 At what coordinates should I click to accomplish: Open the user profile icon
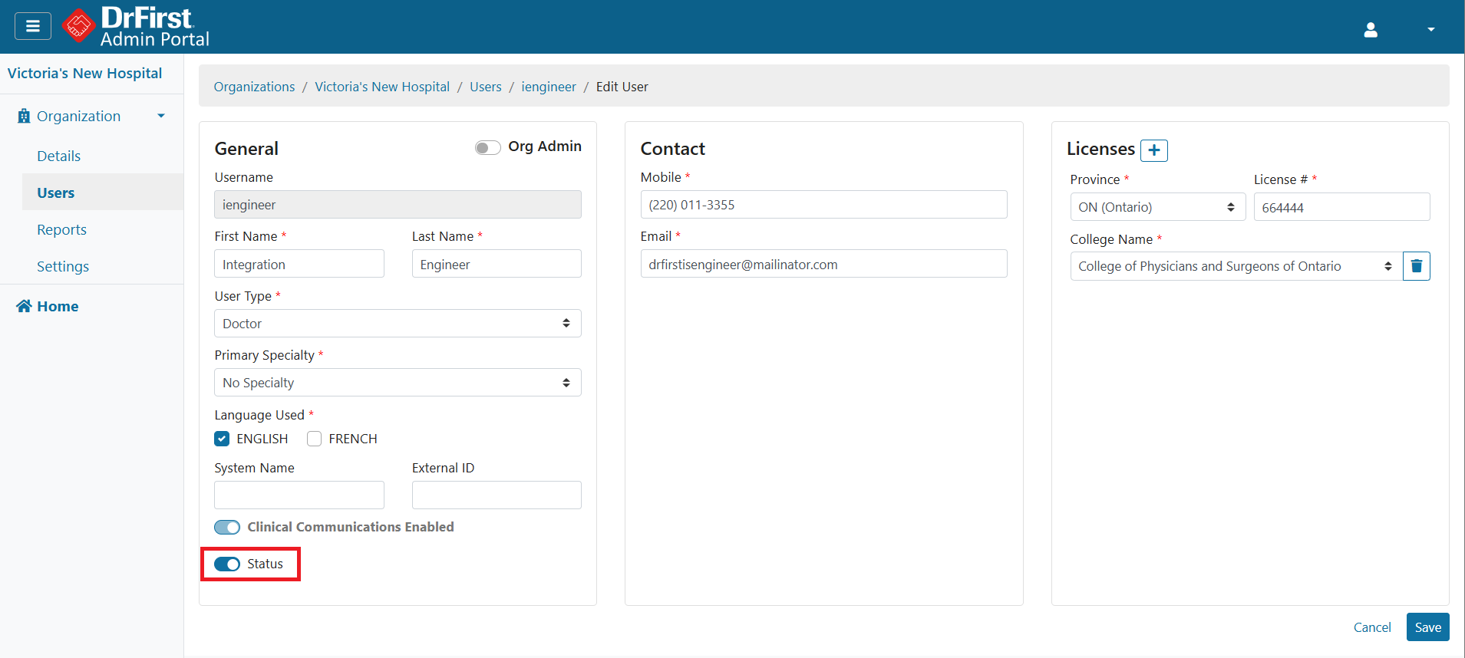1371,29
